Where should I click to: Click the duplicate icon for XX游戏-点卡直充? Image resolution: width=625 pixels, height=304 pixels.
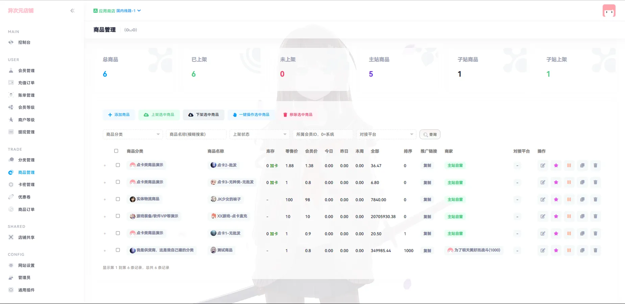(582, 216)
